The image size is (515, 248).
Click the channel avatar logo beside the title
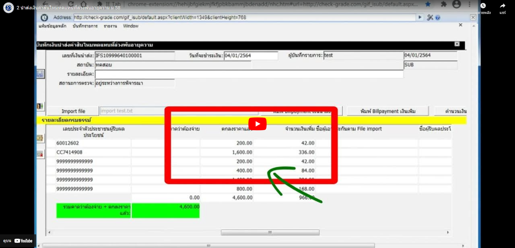point(9,8)
